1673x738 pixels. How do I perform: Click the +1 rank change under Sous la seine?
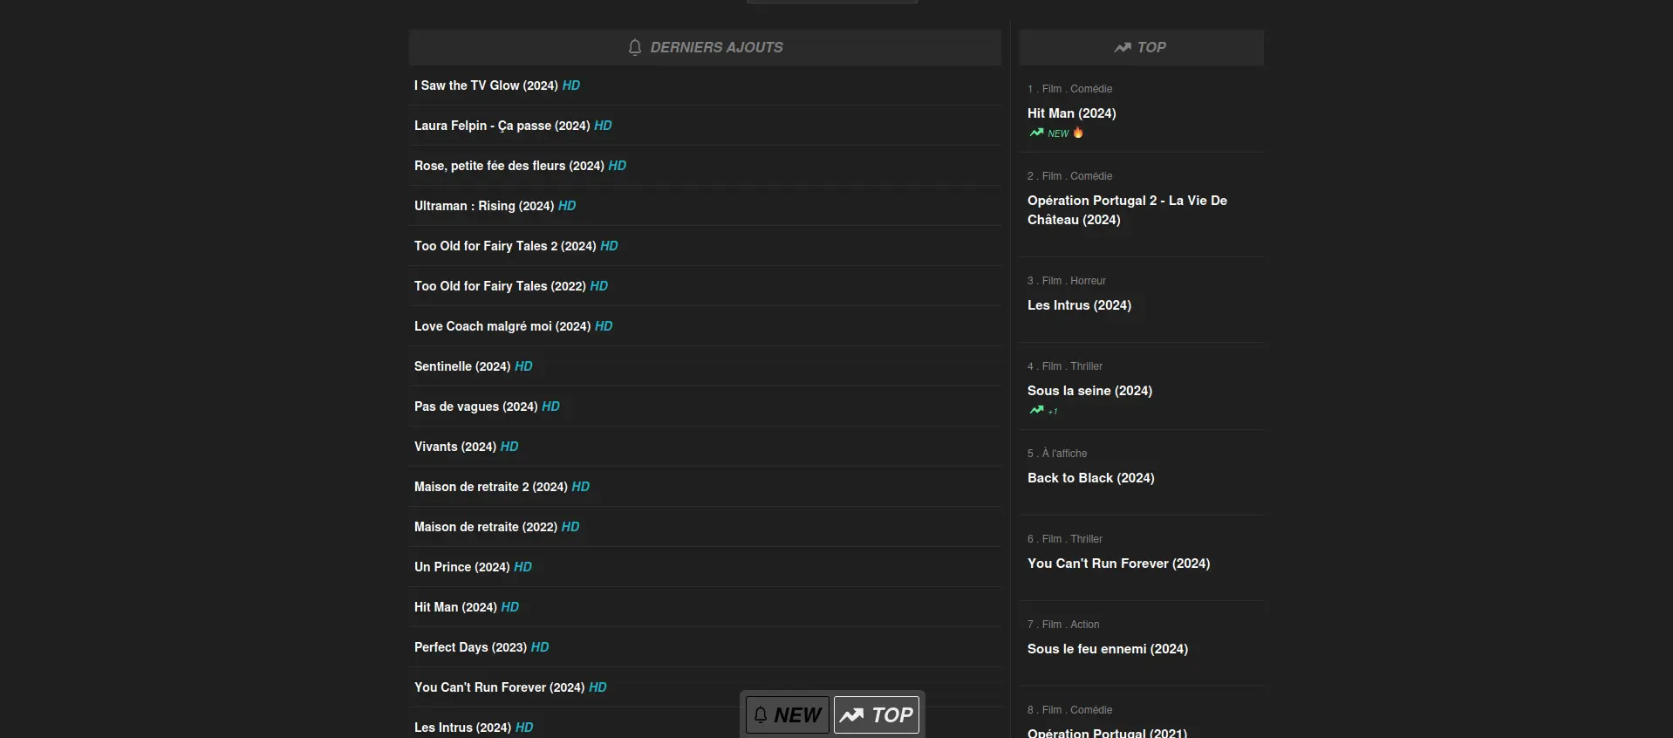click(x=1053, y=412)
